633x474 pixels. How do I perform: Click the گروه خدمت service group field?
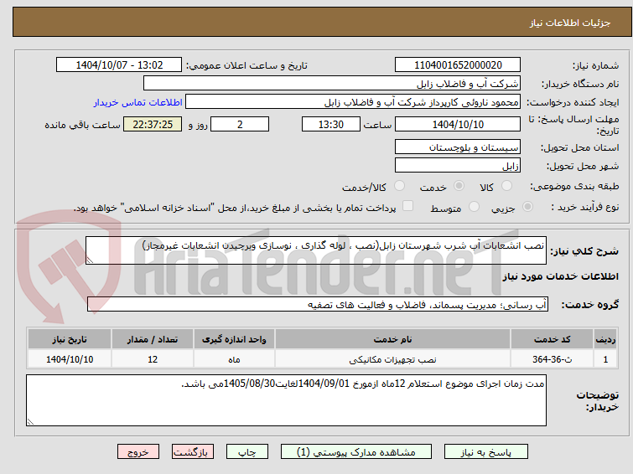coord(318,305)
